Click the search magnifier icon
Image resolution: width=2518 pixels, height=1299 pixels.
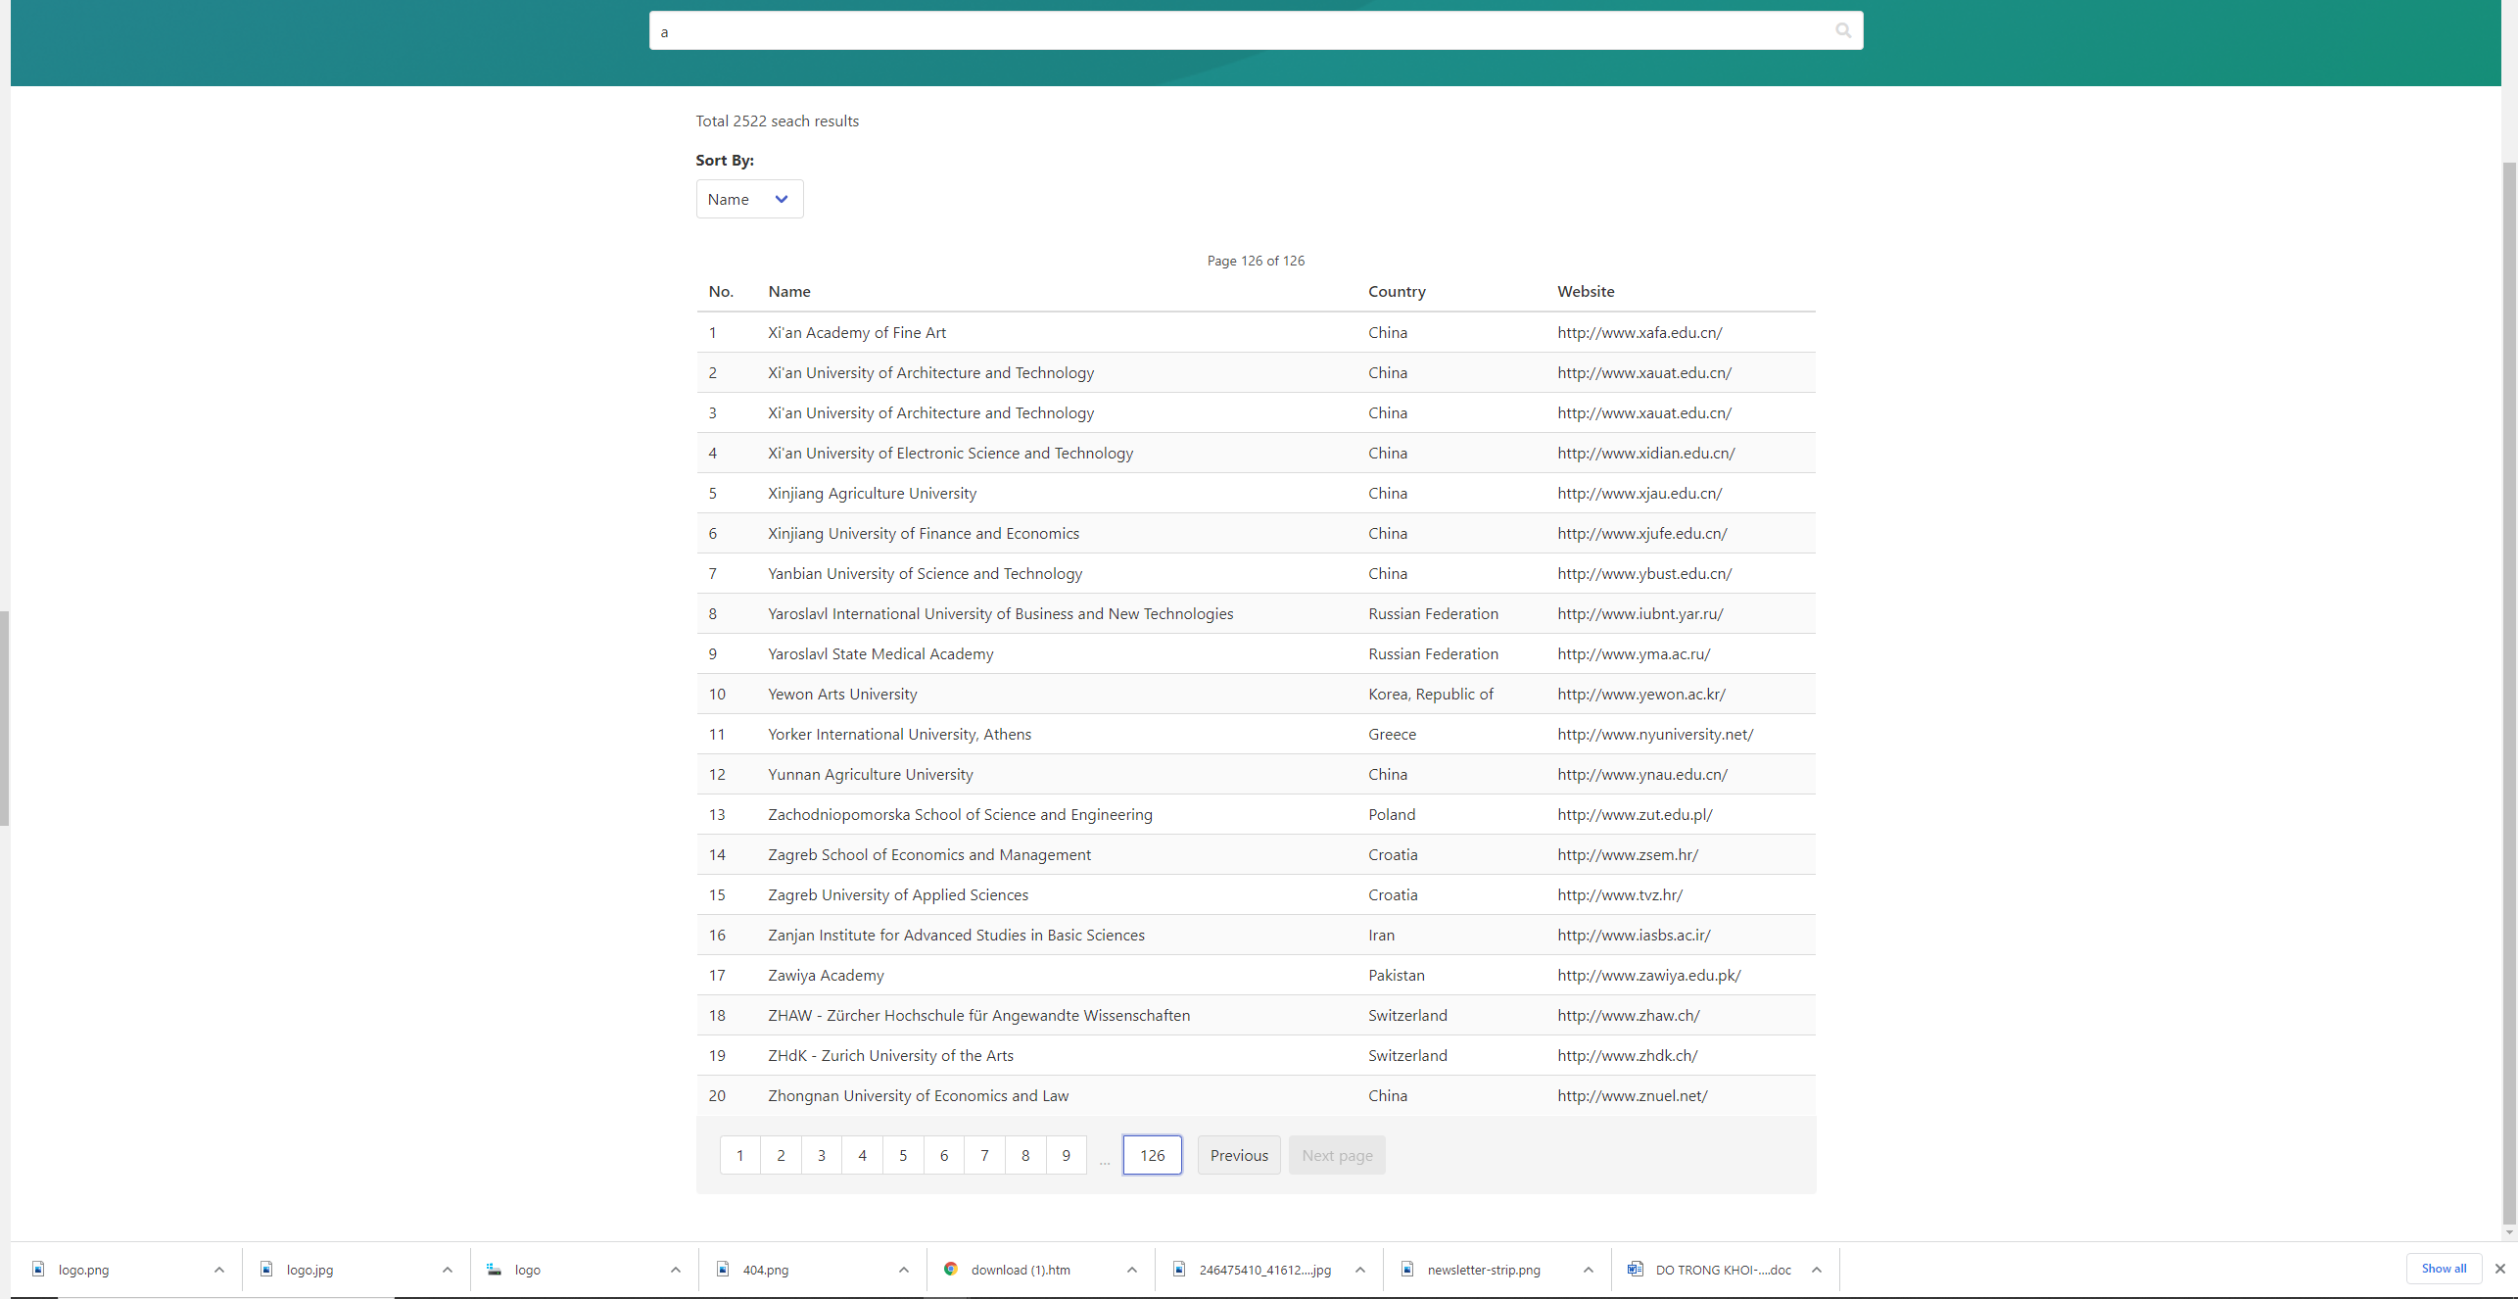tap(1842, 30)
